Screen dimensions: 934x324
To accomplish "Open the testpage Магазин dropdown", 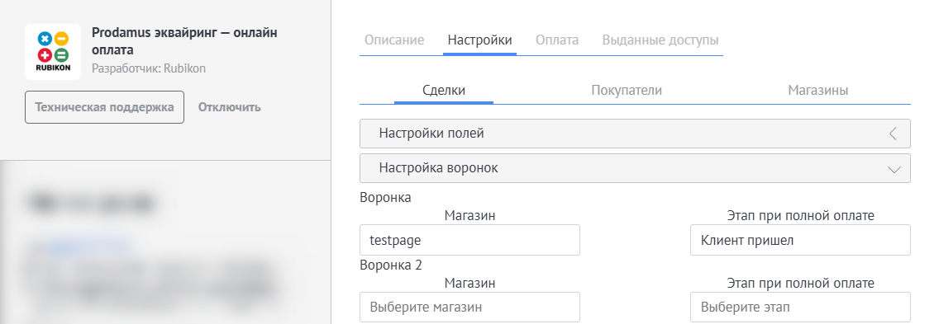I will coord(470,240).
